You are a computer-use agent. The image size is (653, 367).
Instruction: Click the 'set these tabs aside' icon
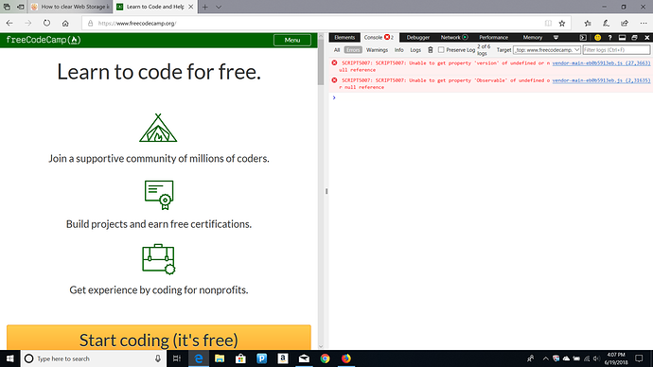(x=20, y=7)
